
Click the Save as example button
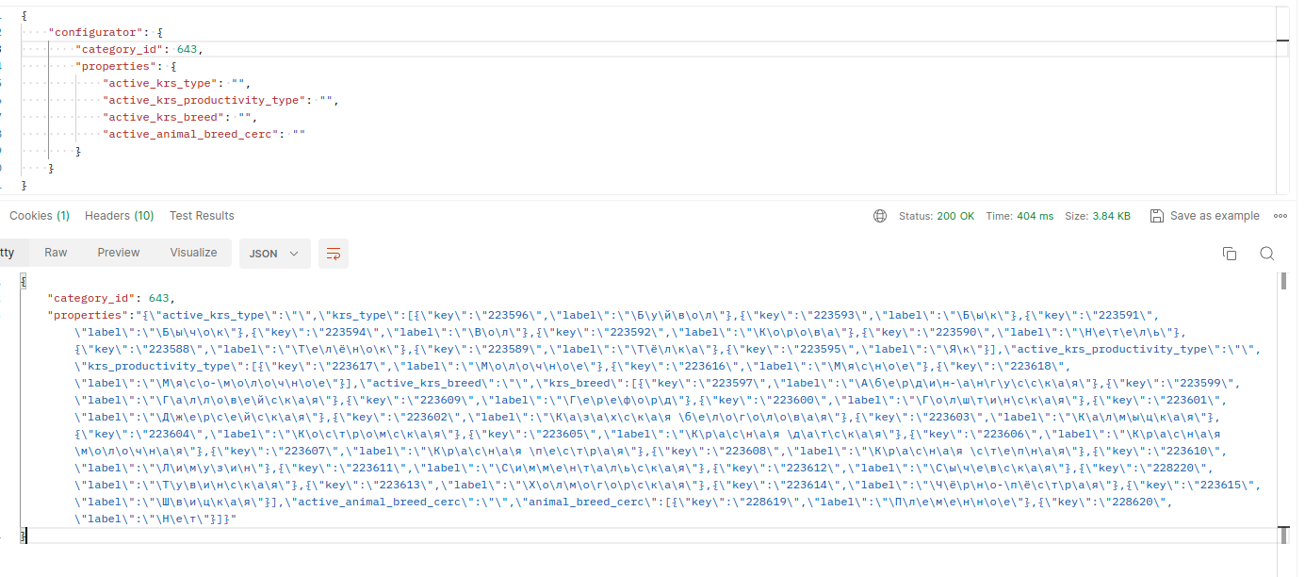click(1204, 216)
